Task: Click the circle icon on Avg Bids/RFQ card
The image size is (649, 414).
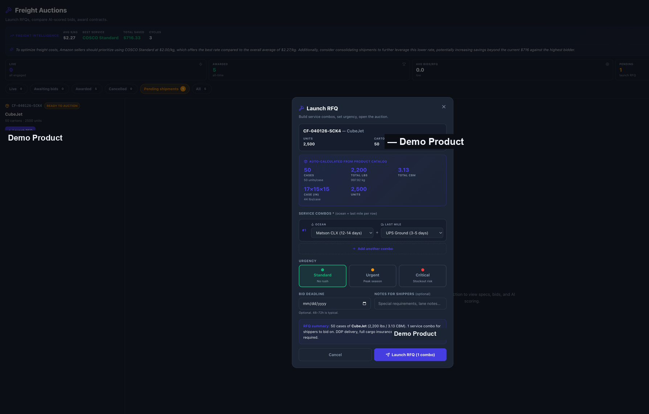Action: (x=607, y=64)
